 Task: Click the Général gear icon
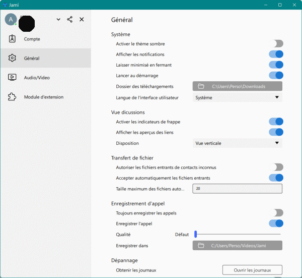tap(13, 58)
